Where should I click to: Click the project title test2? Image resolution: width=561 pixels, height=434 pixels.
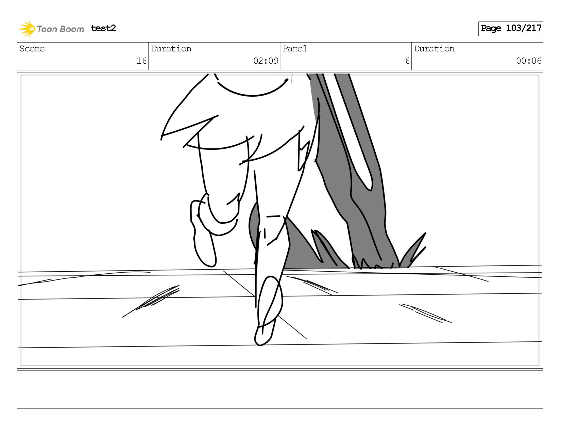click(103, 28)
